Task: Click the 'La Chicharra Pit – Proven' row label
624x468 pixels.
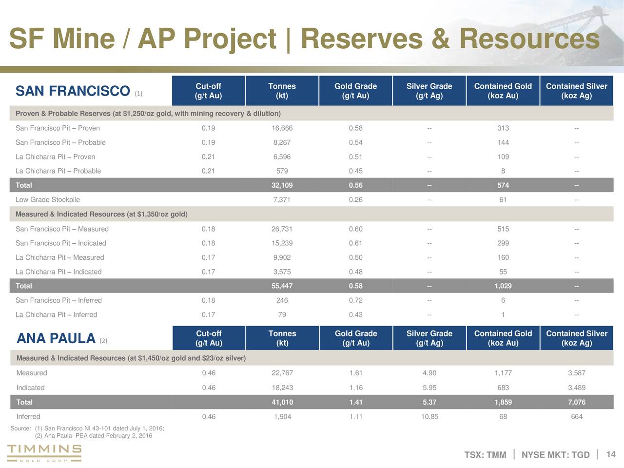Action: [55, 157]
